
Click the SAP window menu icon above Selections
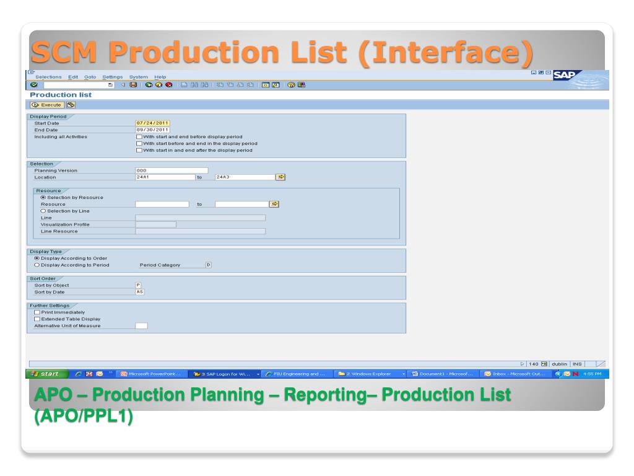tap(32, 73)
